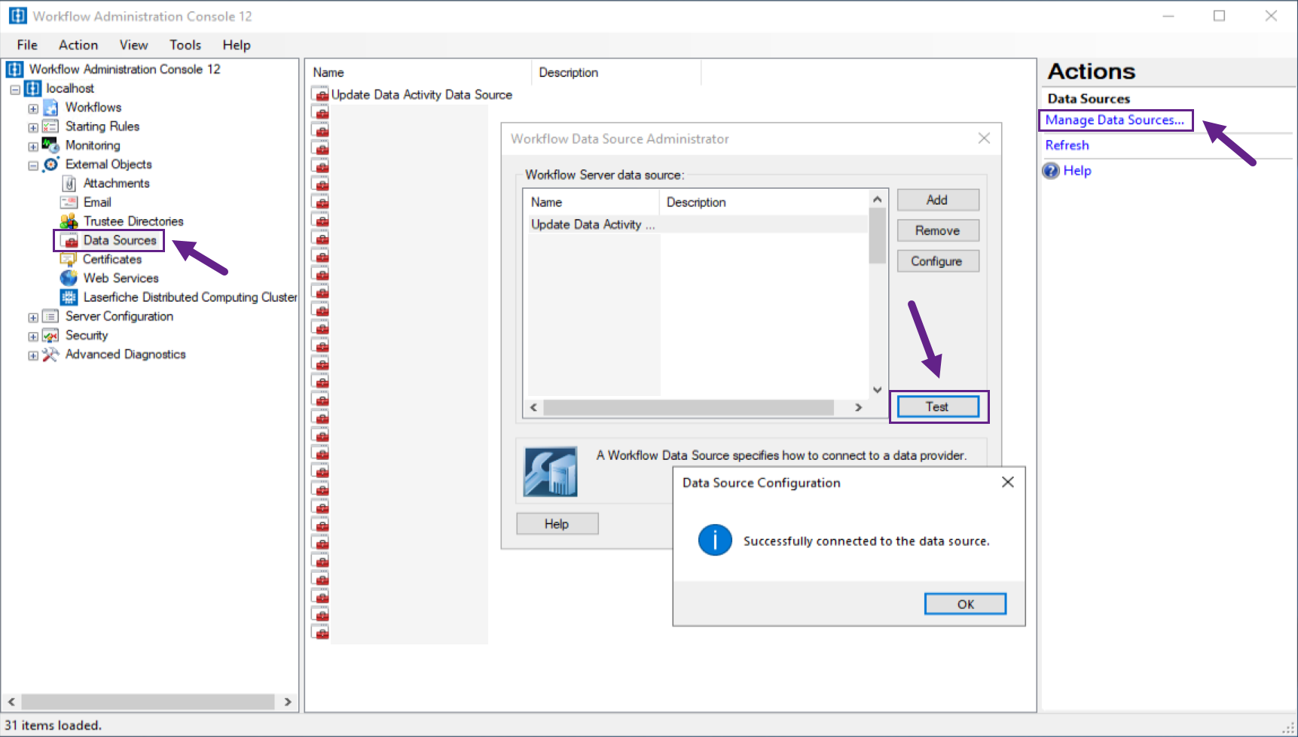Image resolution: width=1298 pixels, height=737 pixels.
Task: Click the Web Services globe icon
Action: tap(69, 279)
